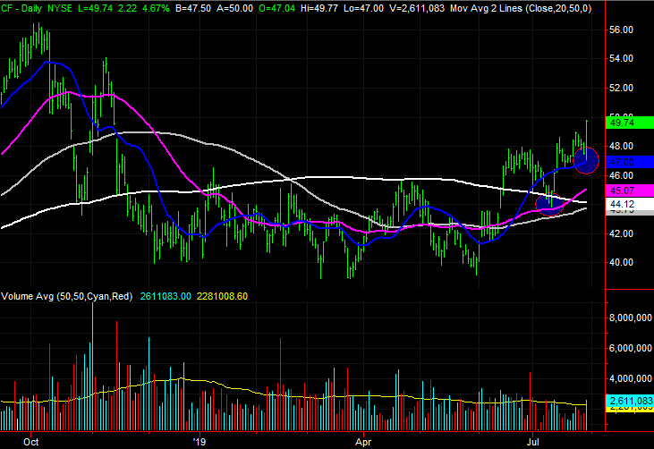The width and height of the screenshot is (654, 449).
Task: Click the 56.00 price axis label
Action: pos(622,30)
